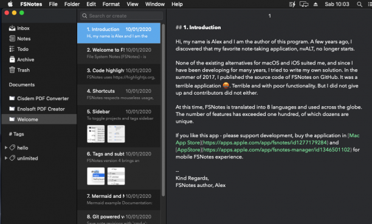This screenshot has height=224, width=372.
Task: Click first thumbnail under 6. Tags note
Action: pos(95,176)
